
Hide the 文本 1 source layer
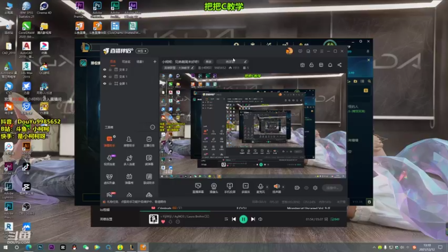(x=105, y=77)
